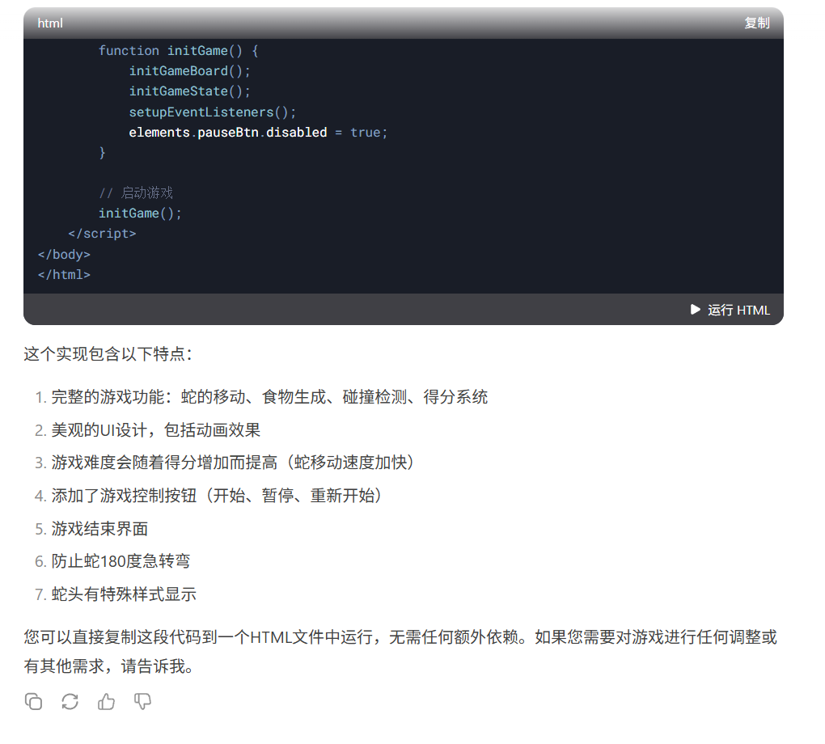Click code line elements.pauseBtn.disabled = true;

(x=258, y=133)
